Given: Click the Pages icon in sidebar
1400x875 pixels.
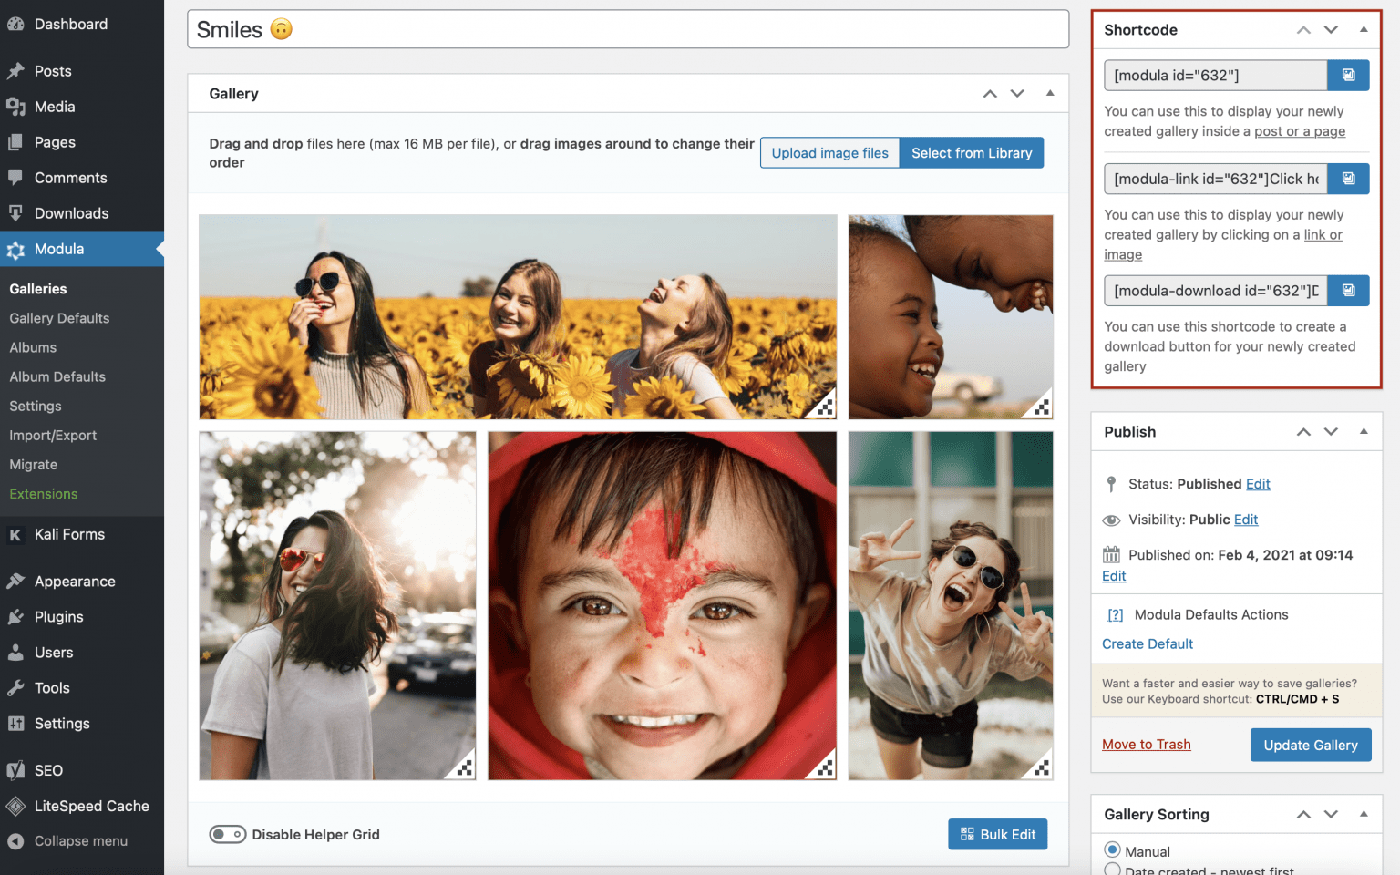Looking at the screenshot, I should pos(15,142).
